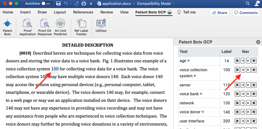Save document with floppy disk icon
Image resolution: width=262 pixels, height=129 pixels.
[58, 3]
